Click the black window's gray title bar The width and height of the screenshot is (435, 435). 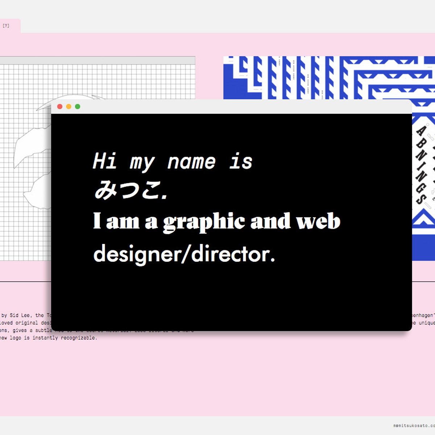point(232,107)
